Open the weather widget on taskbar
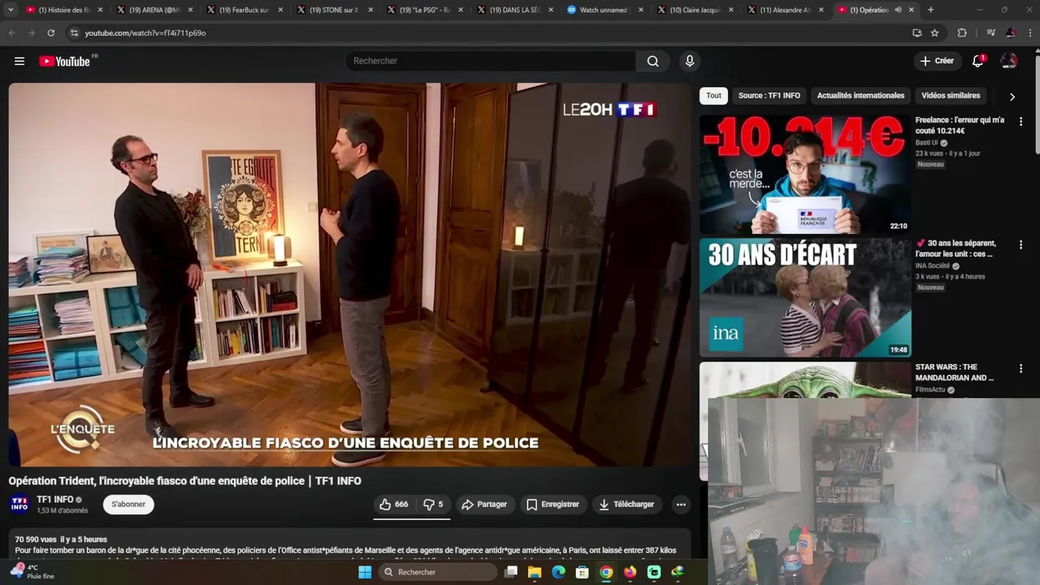 click(32, 572)
